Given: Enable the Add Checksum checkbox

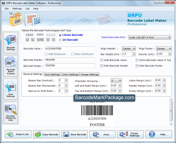Looking at the screenshot, I should click(x=46, y=54).
